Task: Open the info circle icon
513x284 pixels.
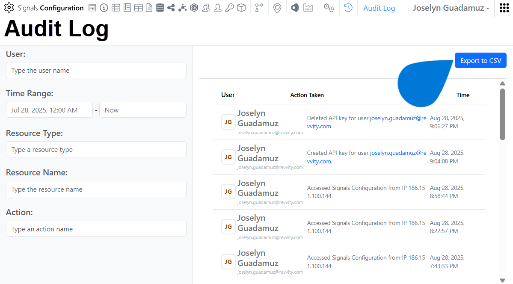Action: pos(104,8)
